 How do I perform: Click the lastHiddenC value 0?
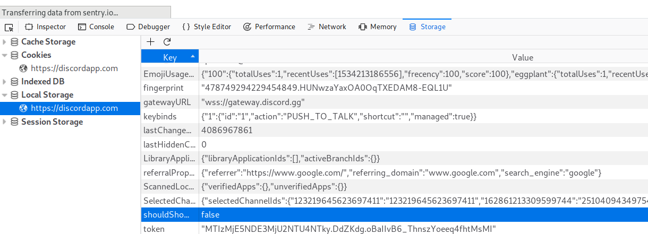(204, 144)
